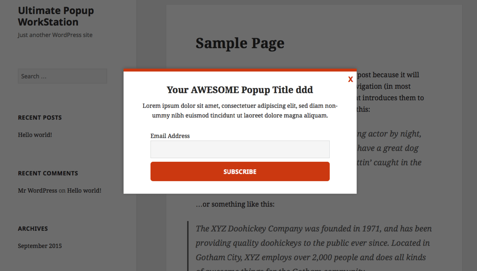This screenshot has width=477, height=271.
Task: Open the Mr WordPress commenter link
Action: tap(38, 190)
